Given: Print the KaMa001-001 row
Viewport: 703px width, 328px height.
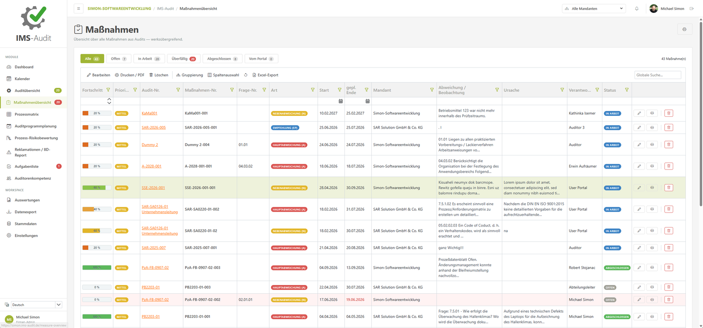Looking at the screenshot, I should coord(652,113).
